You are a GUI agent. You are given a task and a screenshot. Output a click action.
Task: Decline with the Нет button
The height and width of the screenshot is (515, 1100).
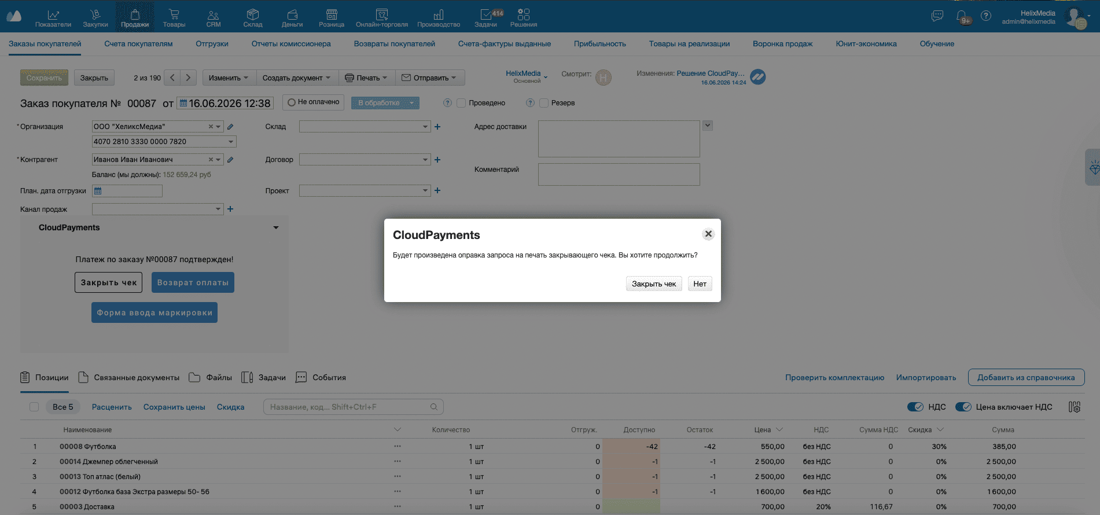[x=700, y=284]
